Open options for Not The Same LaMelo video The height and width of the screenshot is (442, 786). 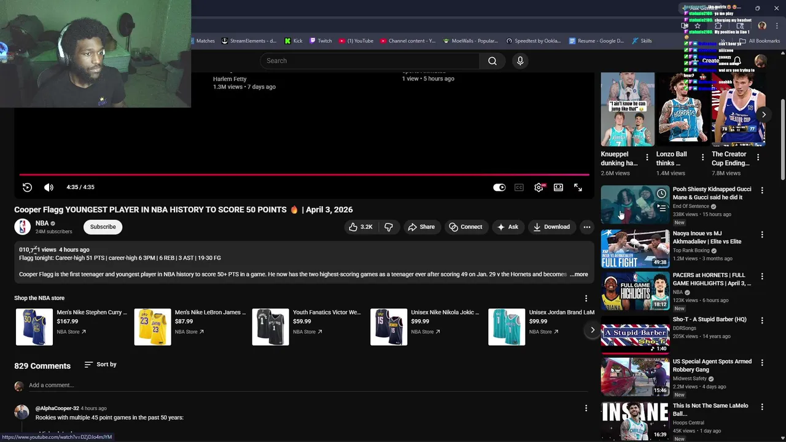(762, 406)
